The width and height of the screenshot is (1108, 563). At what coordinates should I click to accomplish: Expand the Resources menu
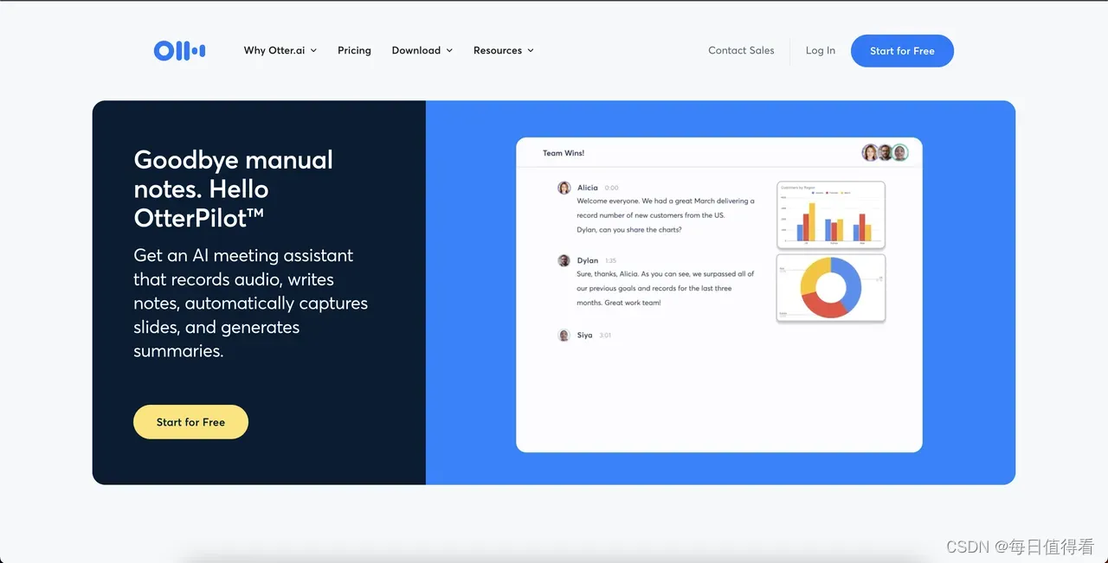pos(504,50)
